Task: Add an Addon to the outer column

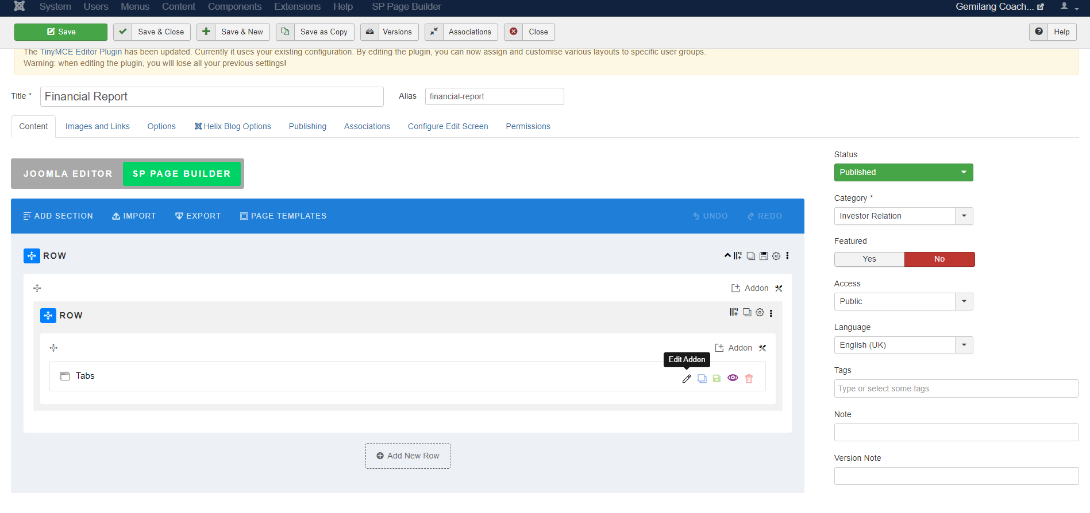Action: [750, 288]
